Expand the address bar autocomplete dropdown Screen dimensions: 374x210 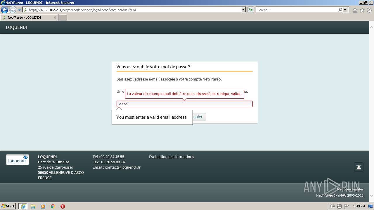[243, 10]
